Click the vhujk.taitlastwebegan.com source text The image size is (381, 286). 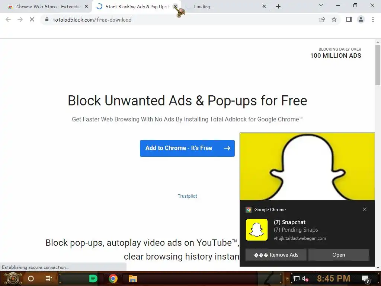click(x=300, y=238)
